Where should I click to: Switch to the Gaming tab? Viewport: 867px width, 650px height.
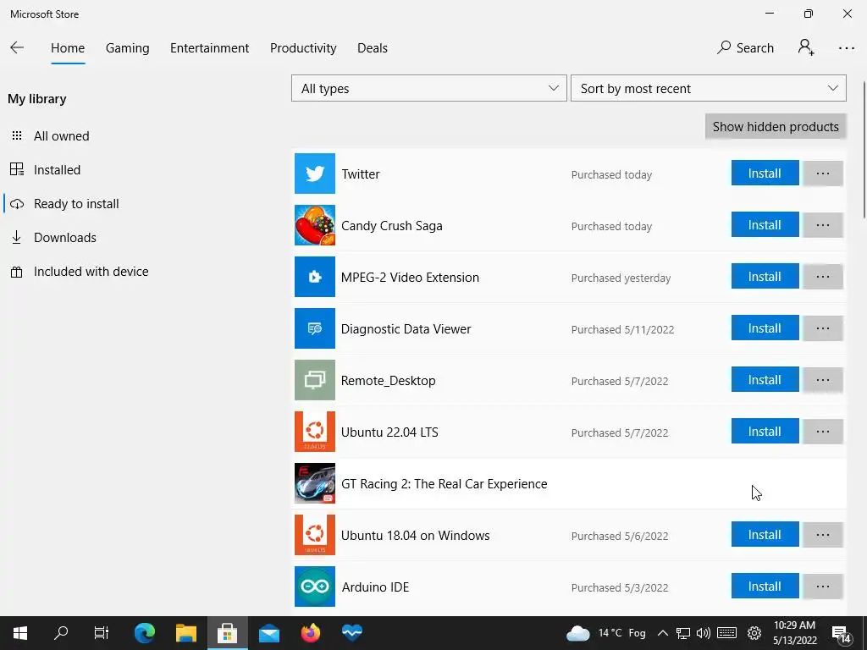pyautogui.click(x=128, y=48)
